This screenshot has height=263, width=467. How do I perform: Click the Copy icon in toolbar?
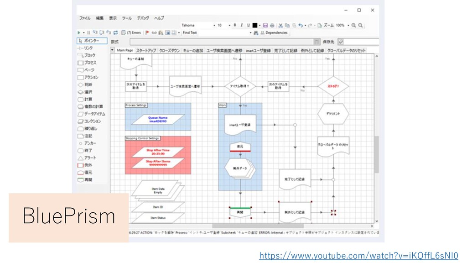[287, 26]
